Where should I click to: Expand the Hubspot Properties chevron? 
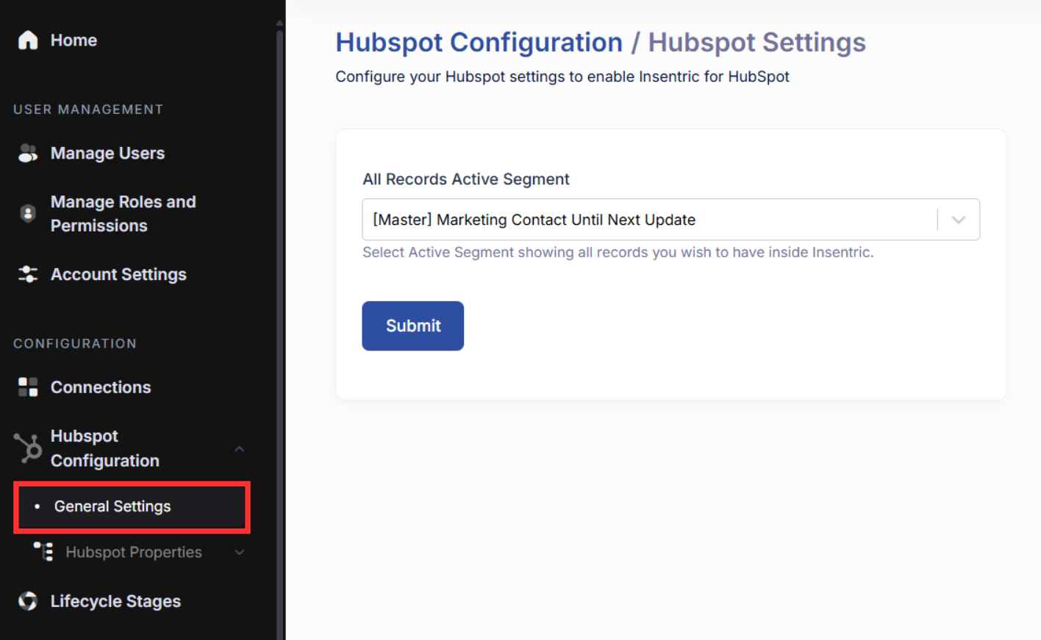[239, 552]
